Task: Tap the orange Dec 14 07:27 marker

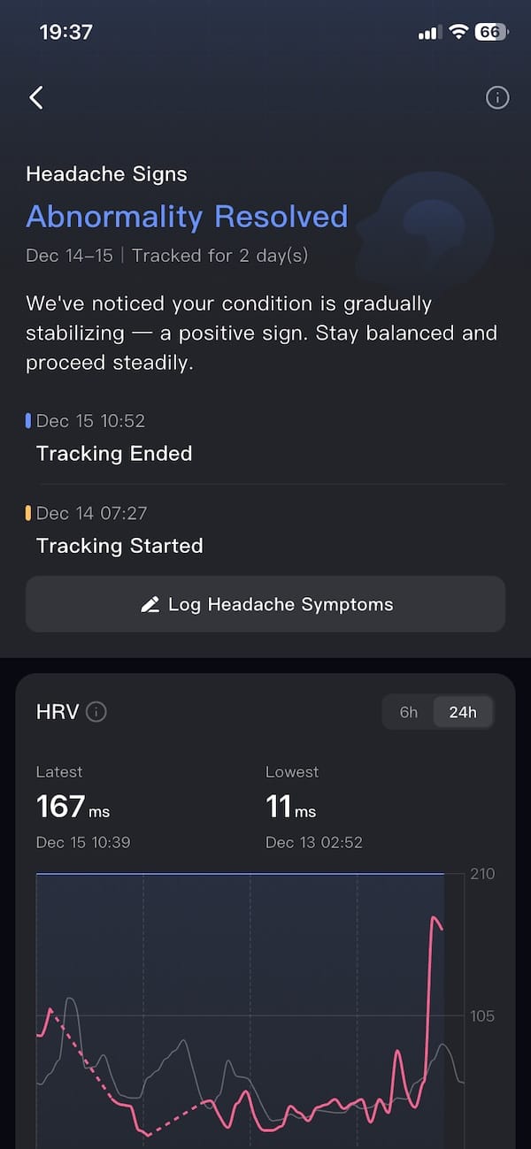Action: coord(28,513)
